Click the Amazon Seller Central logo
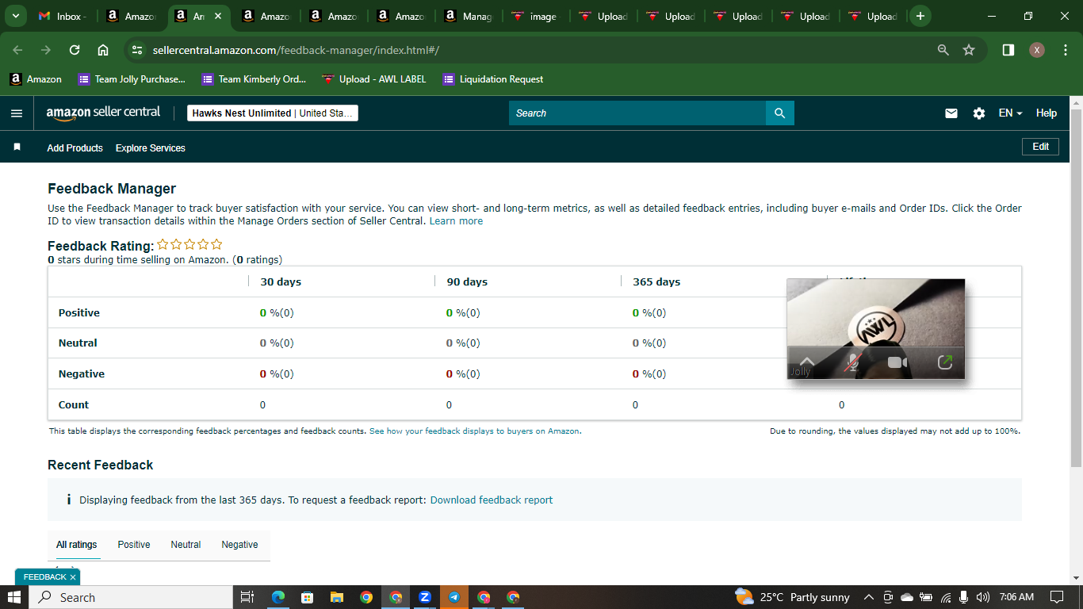Viewport: 1083px width, 609px height. tap(103, 113)
